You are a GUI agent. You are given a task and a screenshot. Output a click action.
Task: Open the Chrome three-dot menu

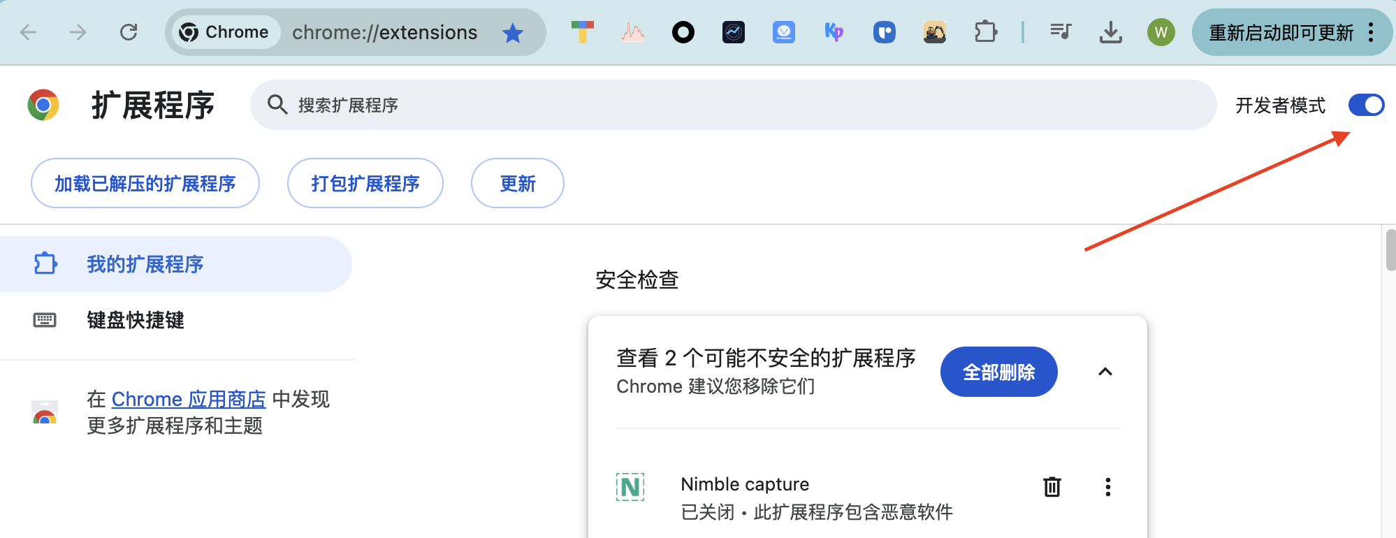[1371, 32]
